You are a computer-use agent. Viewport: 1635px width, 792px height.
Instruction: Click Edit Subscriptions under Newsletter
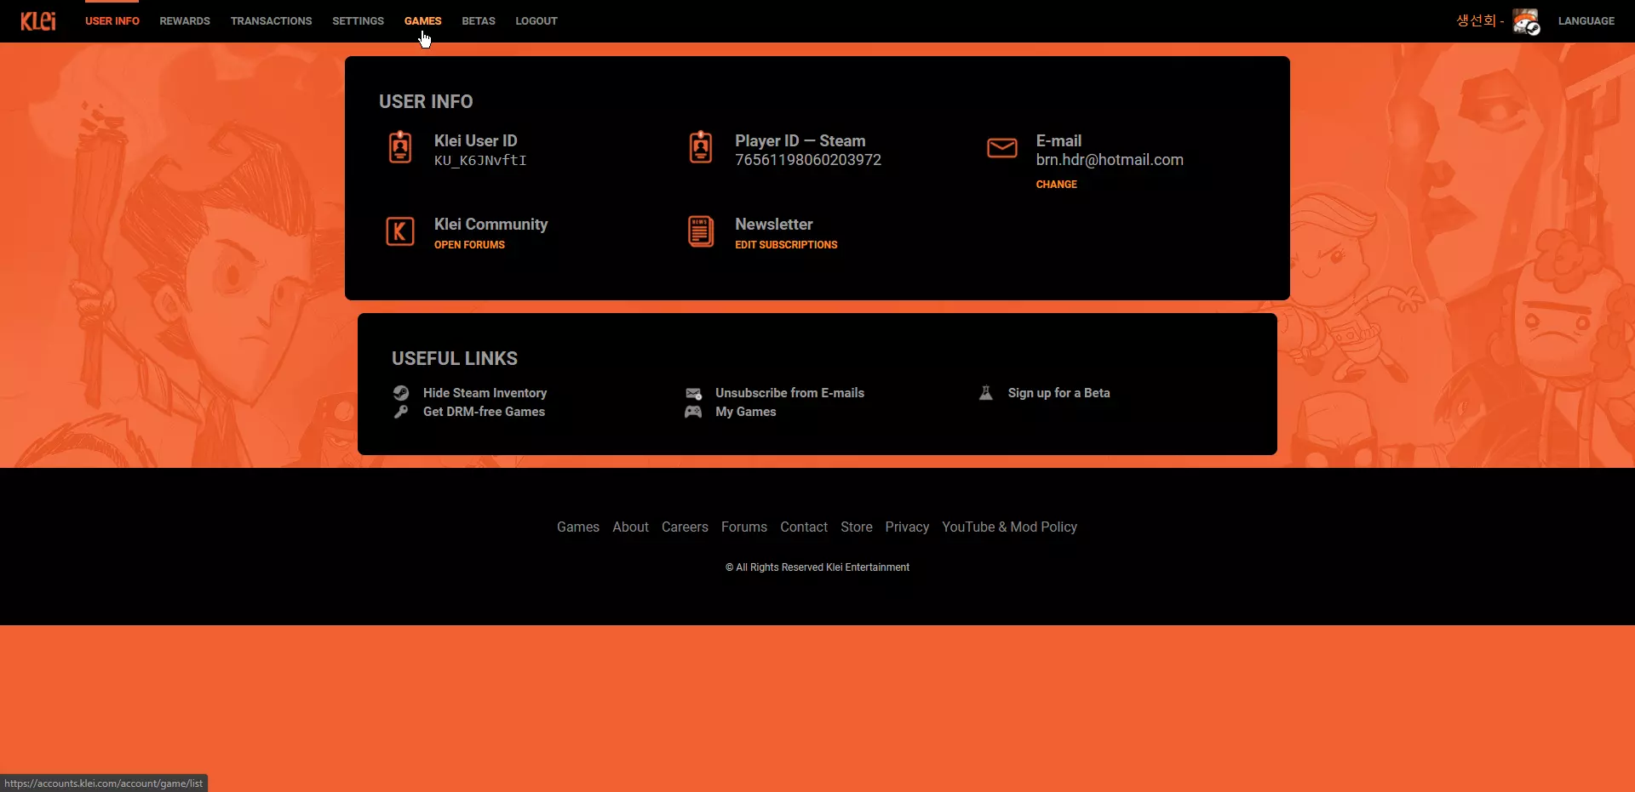787,245
